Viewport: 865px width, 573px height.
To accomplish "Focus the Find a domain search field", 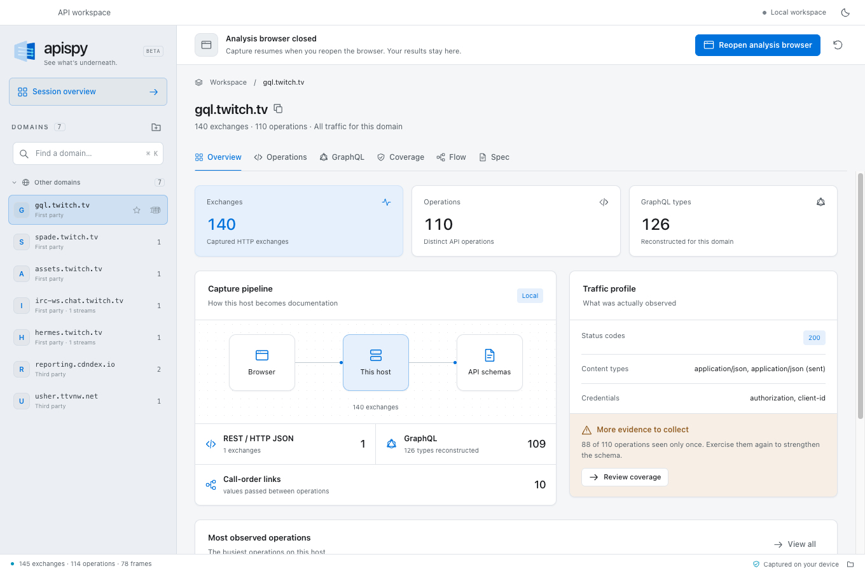I will 88,153.
